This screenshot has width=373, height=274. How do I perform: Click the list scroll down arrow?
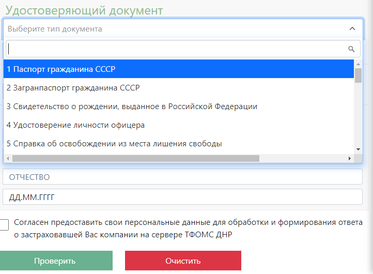click(x=358, y=149)
